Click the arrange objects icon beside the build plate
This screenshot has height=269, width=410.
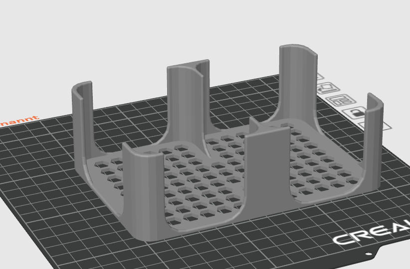tap(342, 100)
